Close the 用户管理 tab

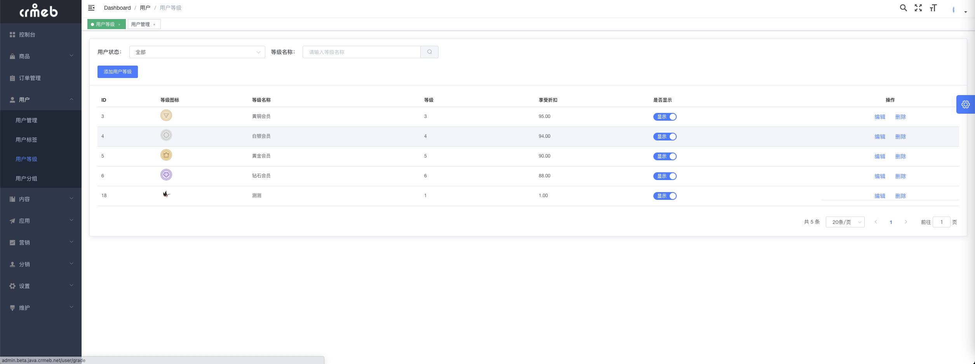(x=154, y=24)
